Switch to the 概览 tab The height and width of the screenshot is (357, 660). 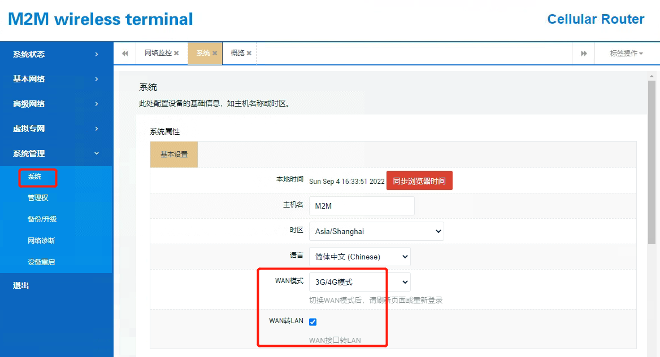point(237,53)
